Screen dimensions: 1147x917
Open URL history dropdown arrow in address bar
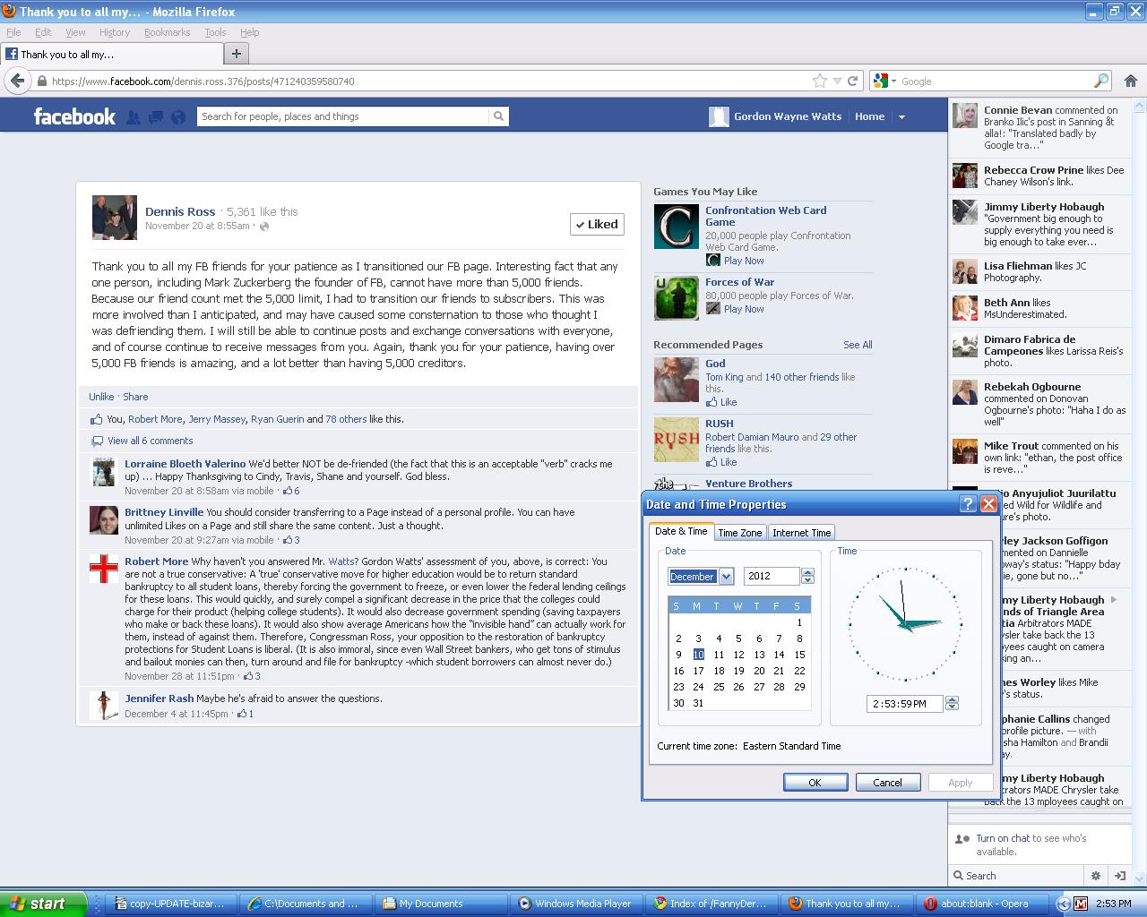[838, 81]
